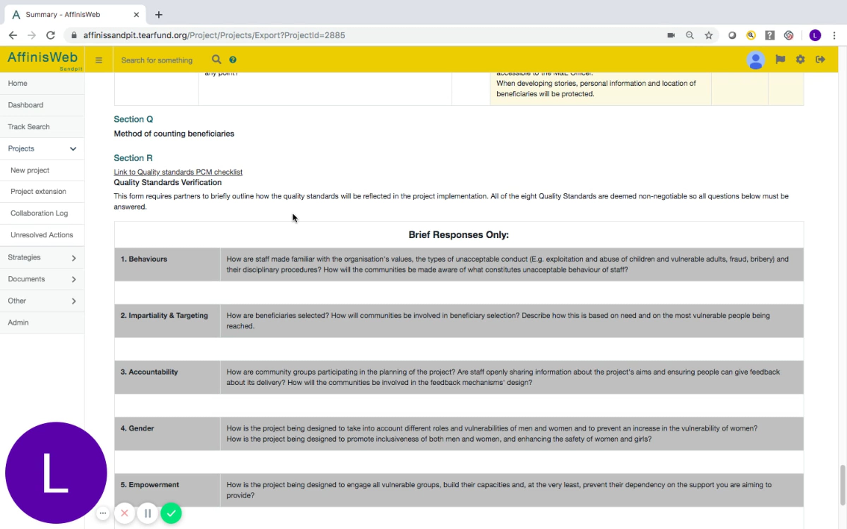Click the question mark extension icon
The image size is (847, 529).
click(770, 35)
